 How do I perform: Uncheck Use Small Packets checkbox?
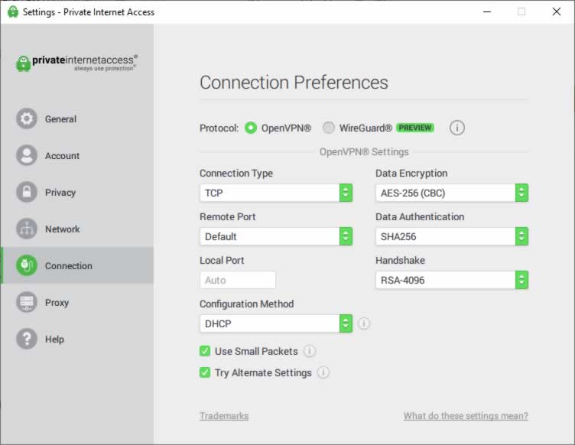click(205, 351)
